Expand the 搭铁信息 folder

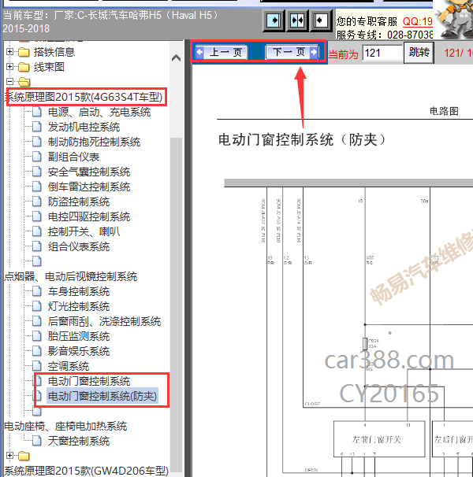pos(9,51)
